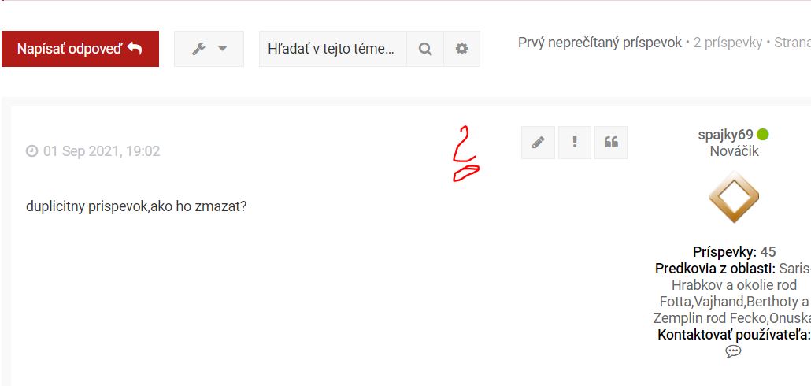
Task: Click the Nováčik rank label
Action: tap(734, 151)
